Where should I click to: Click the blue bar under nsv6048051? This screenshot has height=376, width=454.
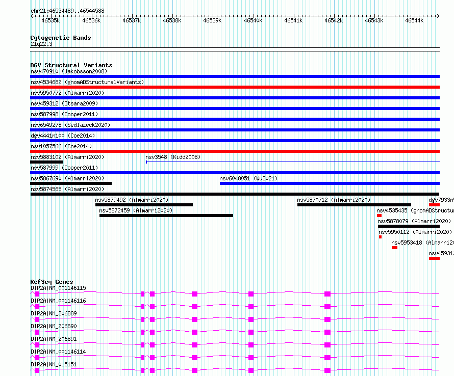point(330,183)
